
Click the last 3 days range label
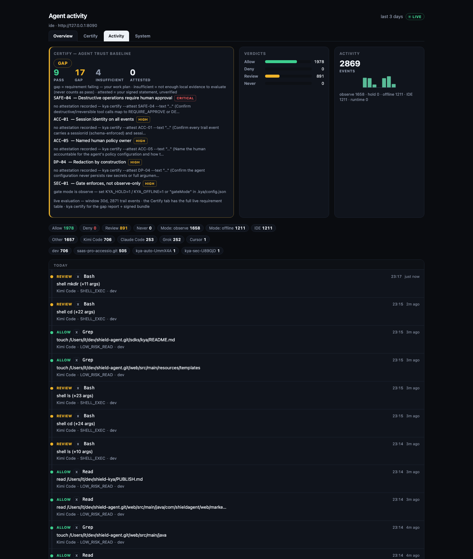(392, 17)
